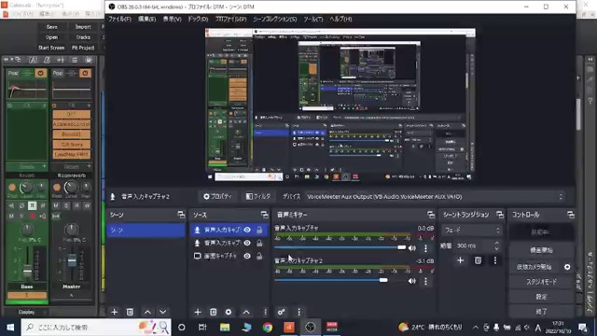Image resolution: width=597 pixels, height=336 pixels.
Task: Toggle eye icon of selected 音声入力キャプチャ source
Action: 247,230
